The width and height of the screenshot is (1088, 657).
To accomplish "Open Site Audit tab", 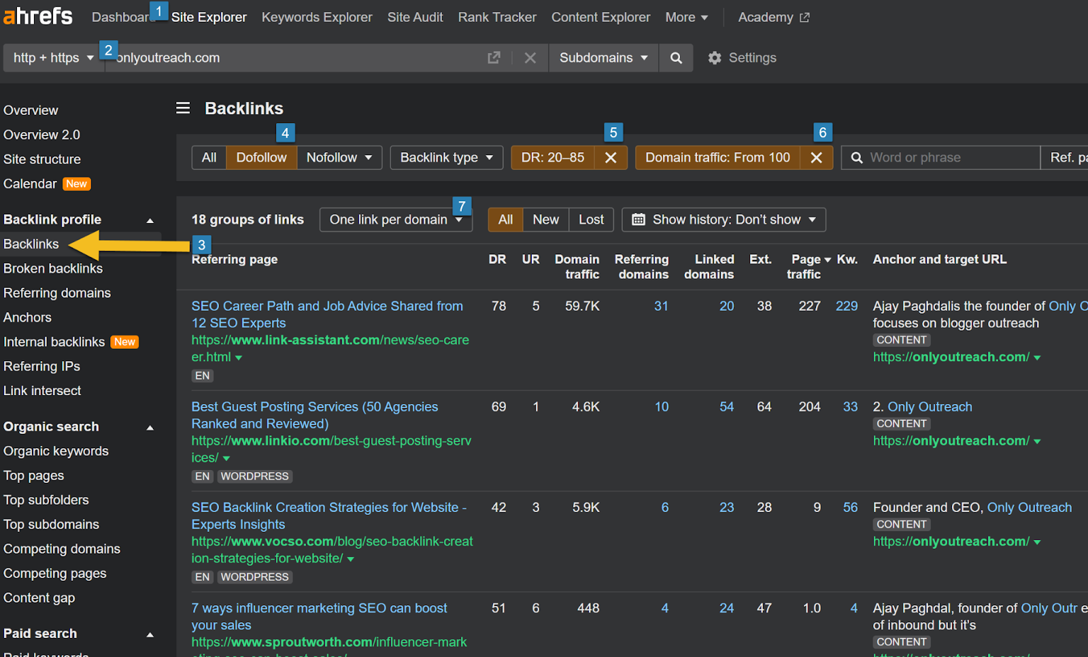I will [415, 18].
